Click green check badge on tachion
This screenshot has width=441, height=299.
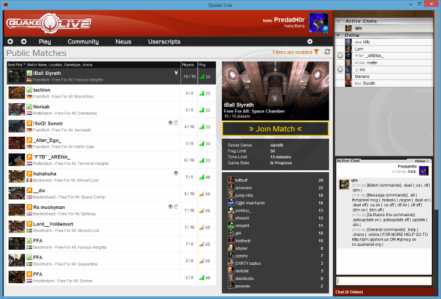29,90
